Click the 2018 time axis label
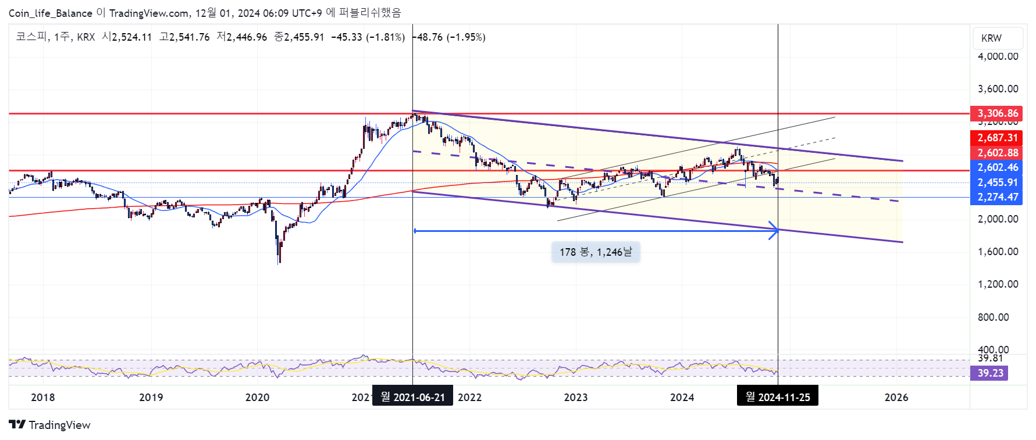Screen dimensions: 1036x440 (43, 398)
